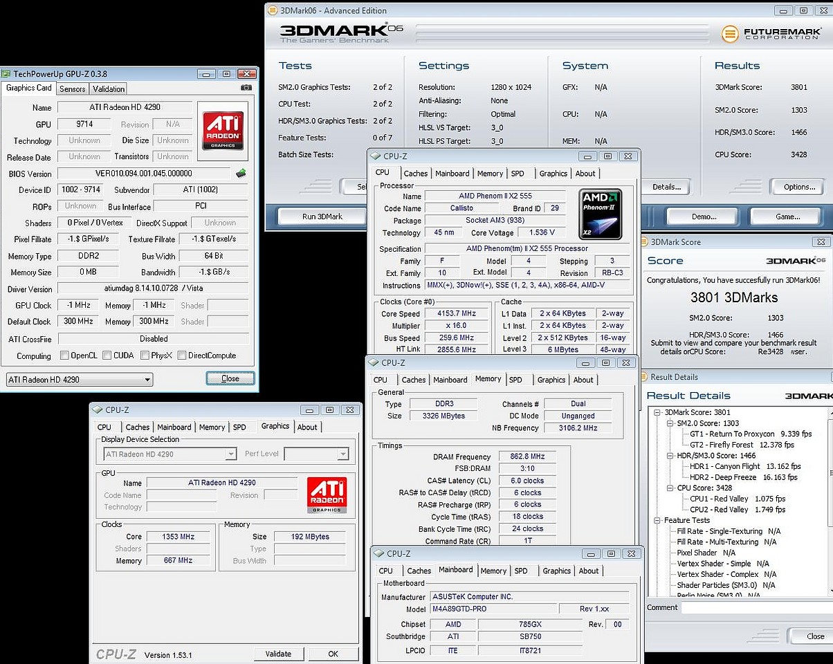Click the Comment text field
Image resolution: width=833 pixels, height=664 pixels.
(x=756, y=607)
